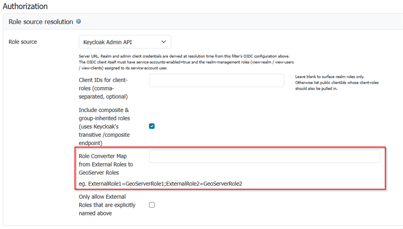Click the example text ExternalRole1=GeoServerRole1

(160, 184)
